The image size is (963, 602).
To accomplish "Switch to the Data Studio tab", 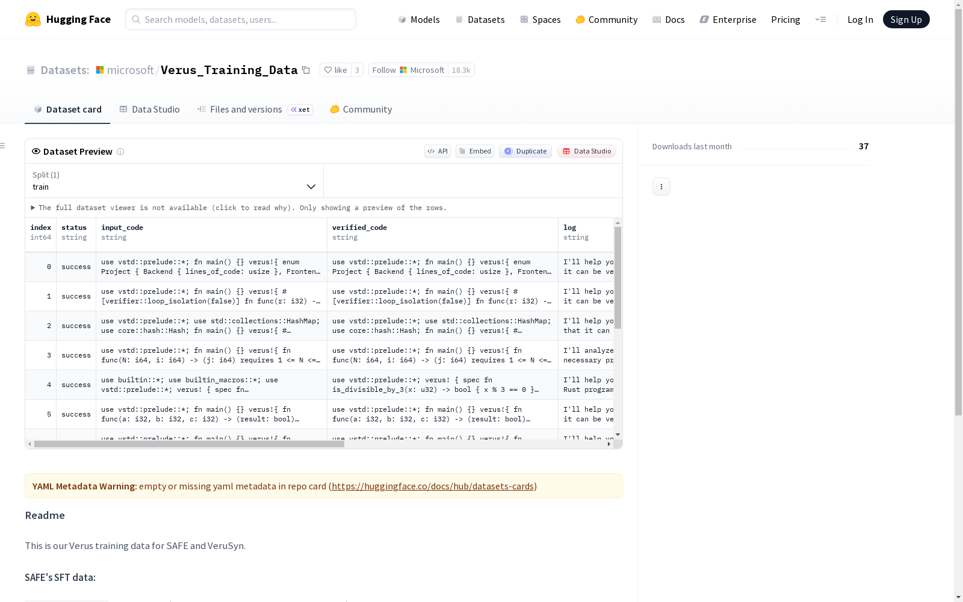I will click(150, 110).
